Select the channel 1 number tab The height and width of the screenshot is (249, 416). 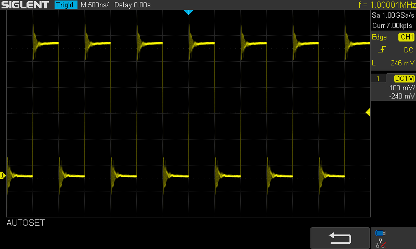(x=378, y=78)
